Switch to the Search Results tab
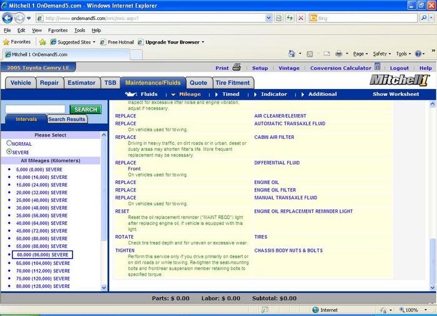The width and height of the screenshot is (437, 316). [67, 119]
